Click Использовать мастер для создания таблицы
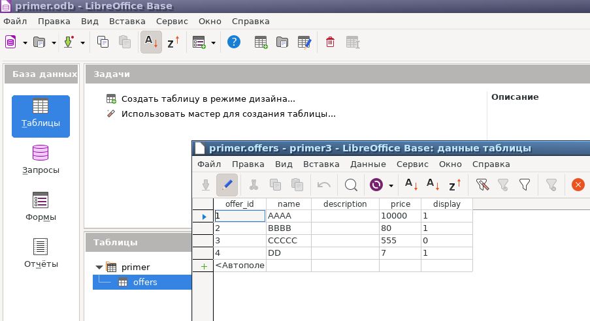Screen dimensions: 590x321 [229, 114]
